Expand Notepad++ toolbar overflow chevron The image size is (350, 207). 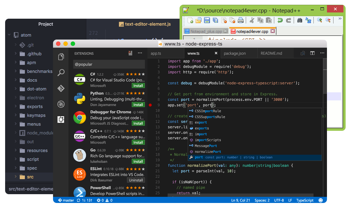coord(340,19)
